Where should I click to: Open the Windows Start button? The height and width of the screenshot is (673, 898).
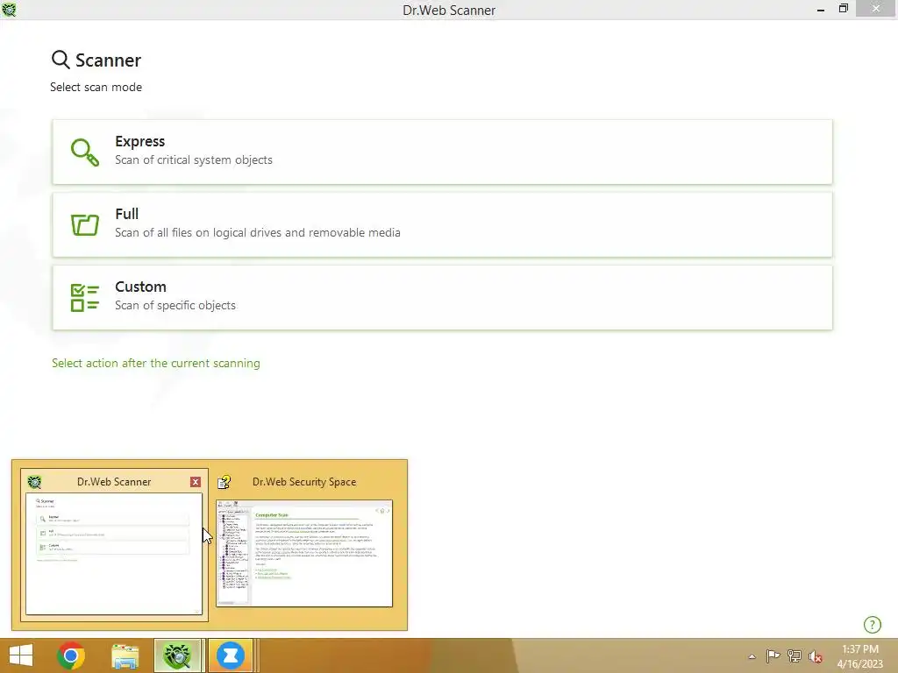[21, 655]
